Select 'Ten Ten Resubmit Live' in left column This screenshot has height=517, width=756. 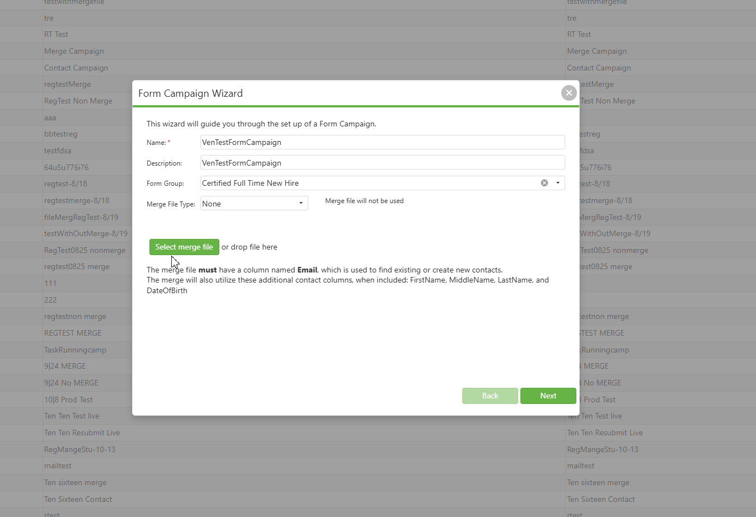[x=82, y=433]
